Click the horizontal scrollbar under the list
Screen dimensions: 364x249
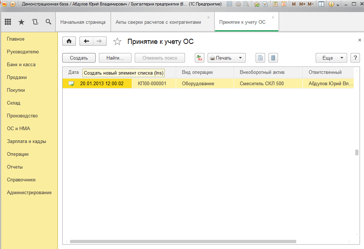[x=182, y=242]
